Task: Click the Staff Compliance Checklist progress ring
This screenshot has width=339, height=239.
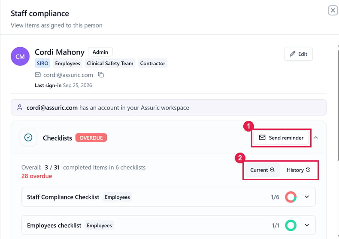Action: [x=291, y=197]
